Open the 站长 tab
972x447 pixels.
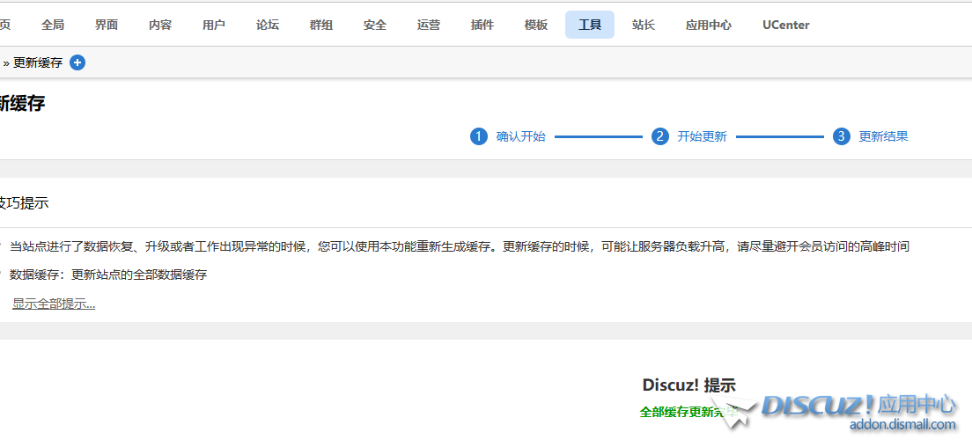pos(644,25)
